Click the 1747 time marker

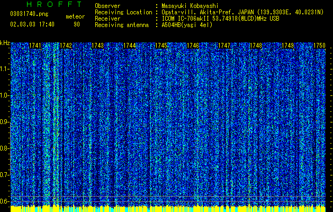224,46
